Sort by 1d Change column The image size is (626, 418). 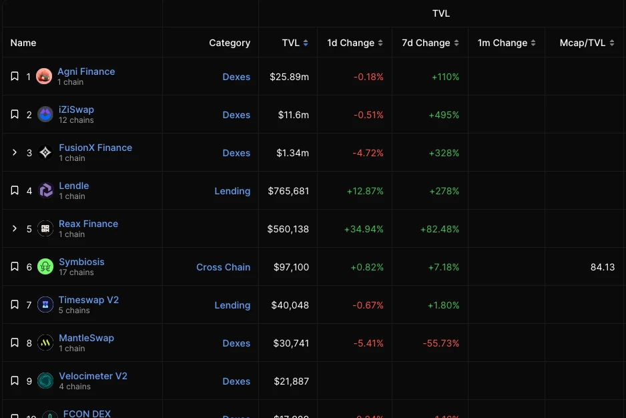[355, 43]
